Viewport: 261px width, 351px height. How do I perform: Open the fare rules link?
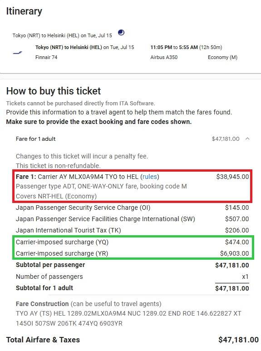(149, 177)
